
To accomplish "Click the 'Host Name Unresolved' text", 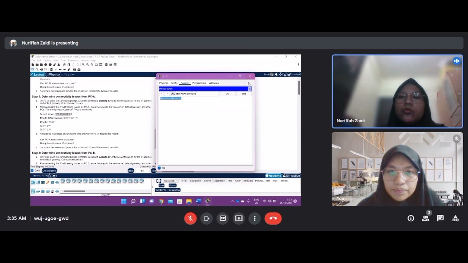I will coord(171,99).
